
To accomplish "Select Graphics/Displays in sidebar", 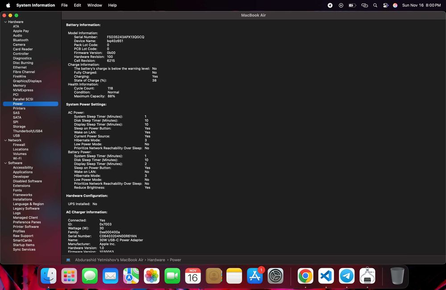I will 27,81.
